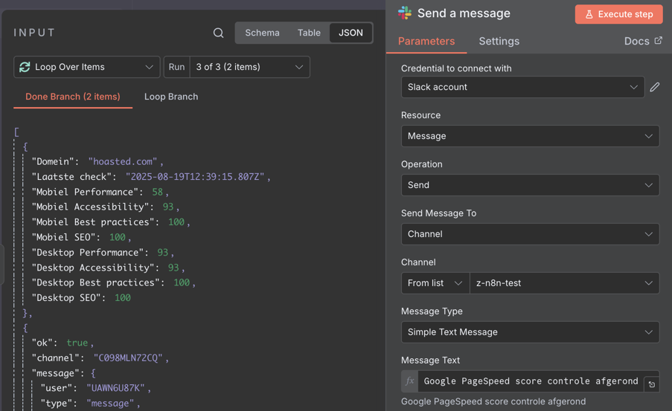Open the Loop Over Items dropdown
The width and height of the screenshot is (672, 411).
point(87,67)
